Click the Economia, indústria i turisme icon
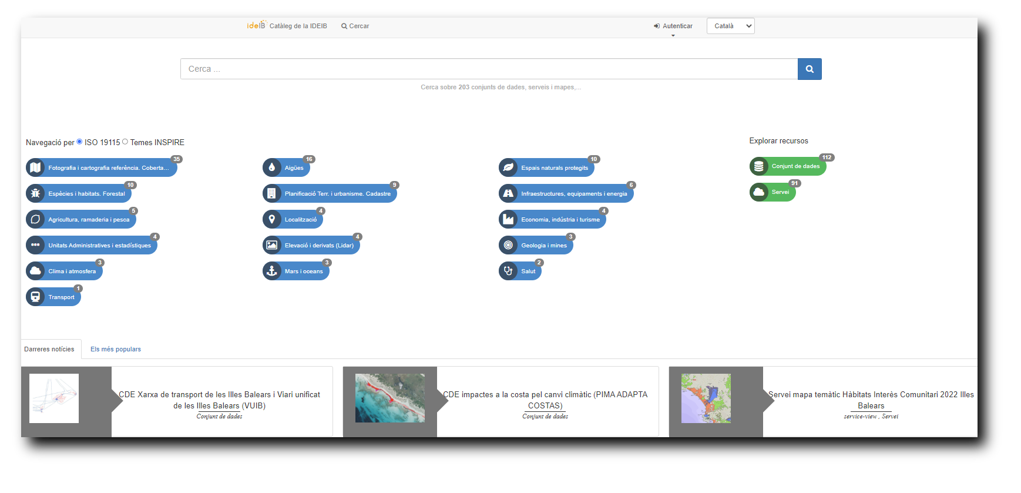This screenshot has height=493, width=1021. (x=508, y=219)
